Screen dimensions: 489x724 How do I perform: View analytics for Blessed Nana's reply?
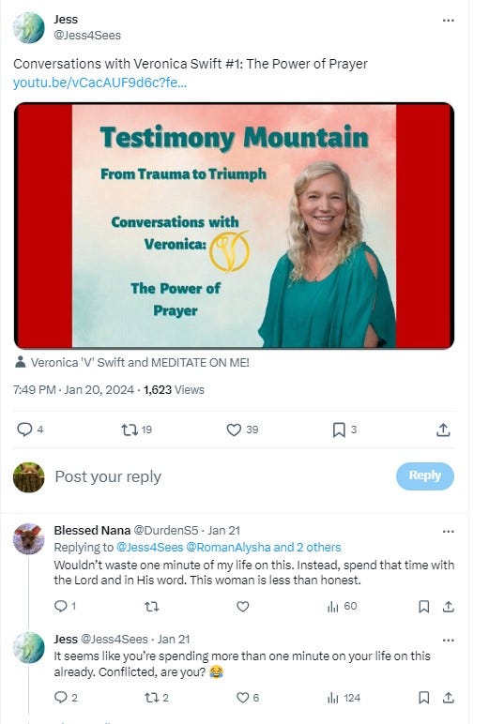pyautogui.click(x=342, y=606)
